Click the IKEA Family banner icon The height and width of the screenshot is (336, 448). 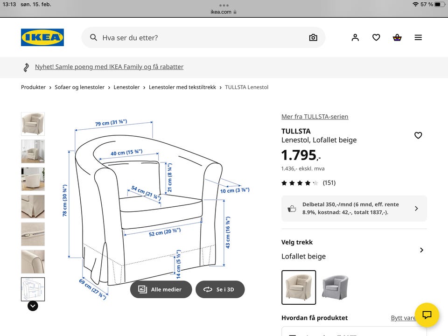[26, 67]
